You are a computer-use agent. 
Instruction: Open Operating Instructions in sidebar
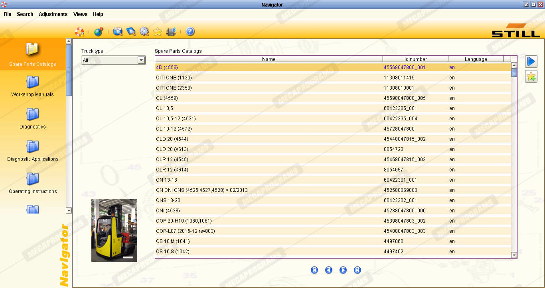33,183
